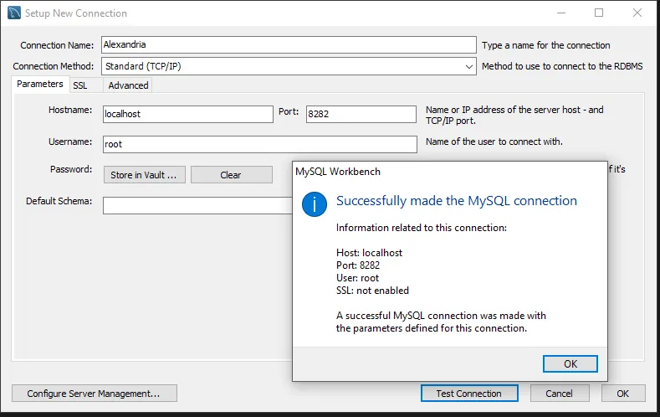Click the 'Information related to this connection:' text
Screen dimensions: 660x417
(x=422, y=228)
